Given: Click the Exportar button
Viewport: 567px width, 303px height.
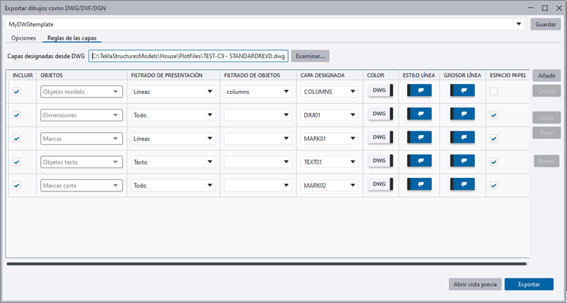Looking at the screenshot, I should (529, 284).
